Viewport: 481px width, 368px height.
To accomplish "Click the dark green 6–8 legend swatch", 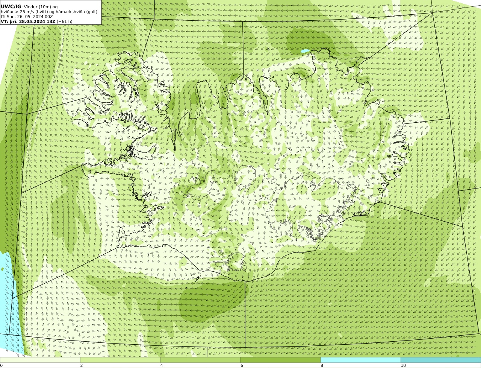I will coord(280,360).
